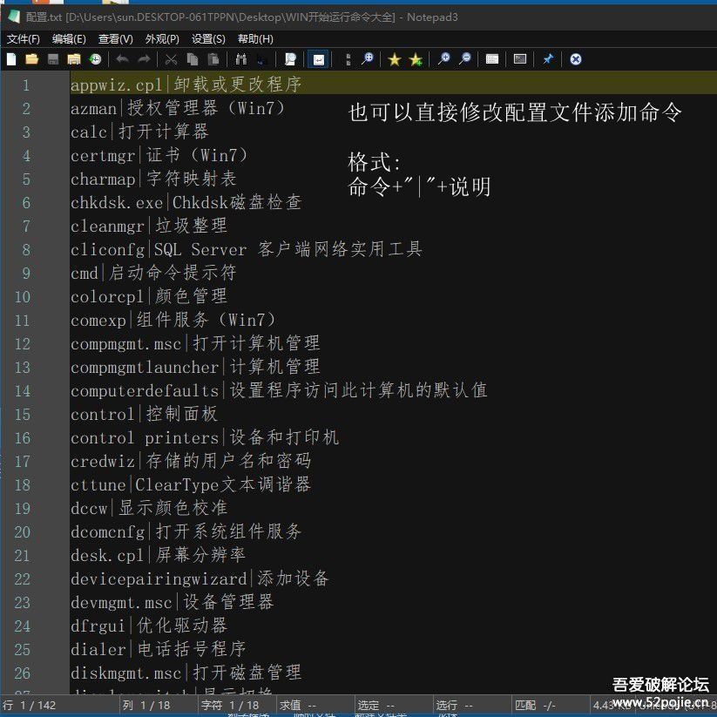Click the Cut scissors icon
Viewport: 717px width, 717px height.
pos(171,59)
